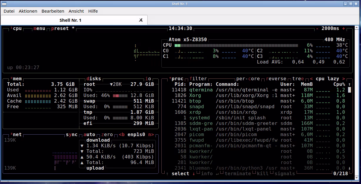Decrease update interval with minus

point(317,29)
